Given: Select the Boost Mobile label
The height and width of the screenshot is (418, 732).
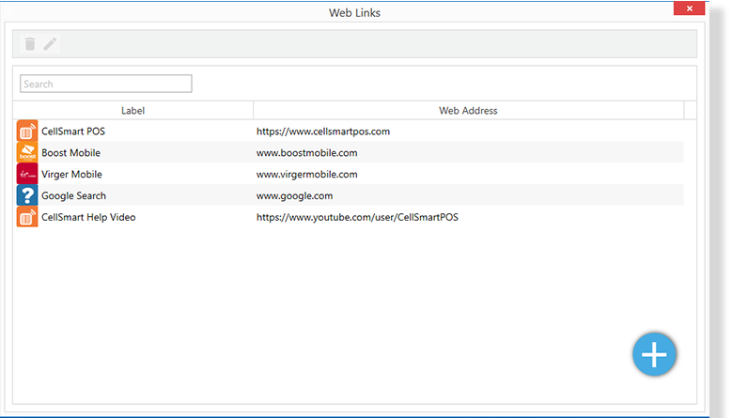Looking at the screenshot, I should tap(71, 152).
